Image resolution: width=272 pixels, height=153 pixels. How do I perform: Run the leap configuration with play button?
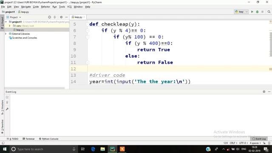click(252, 12)
